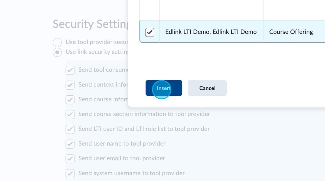Click 'Send system username to tool provider' text

(x=131, y=173)
